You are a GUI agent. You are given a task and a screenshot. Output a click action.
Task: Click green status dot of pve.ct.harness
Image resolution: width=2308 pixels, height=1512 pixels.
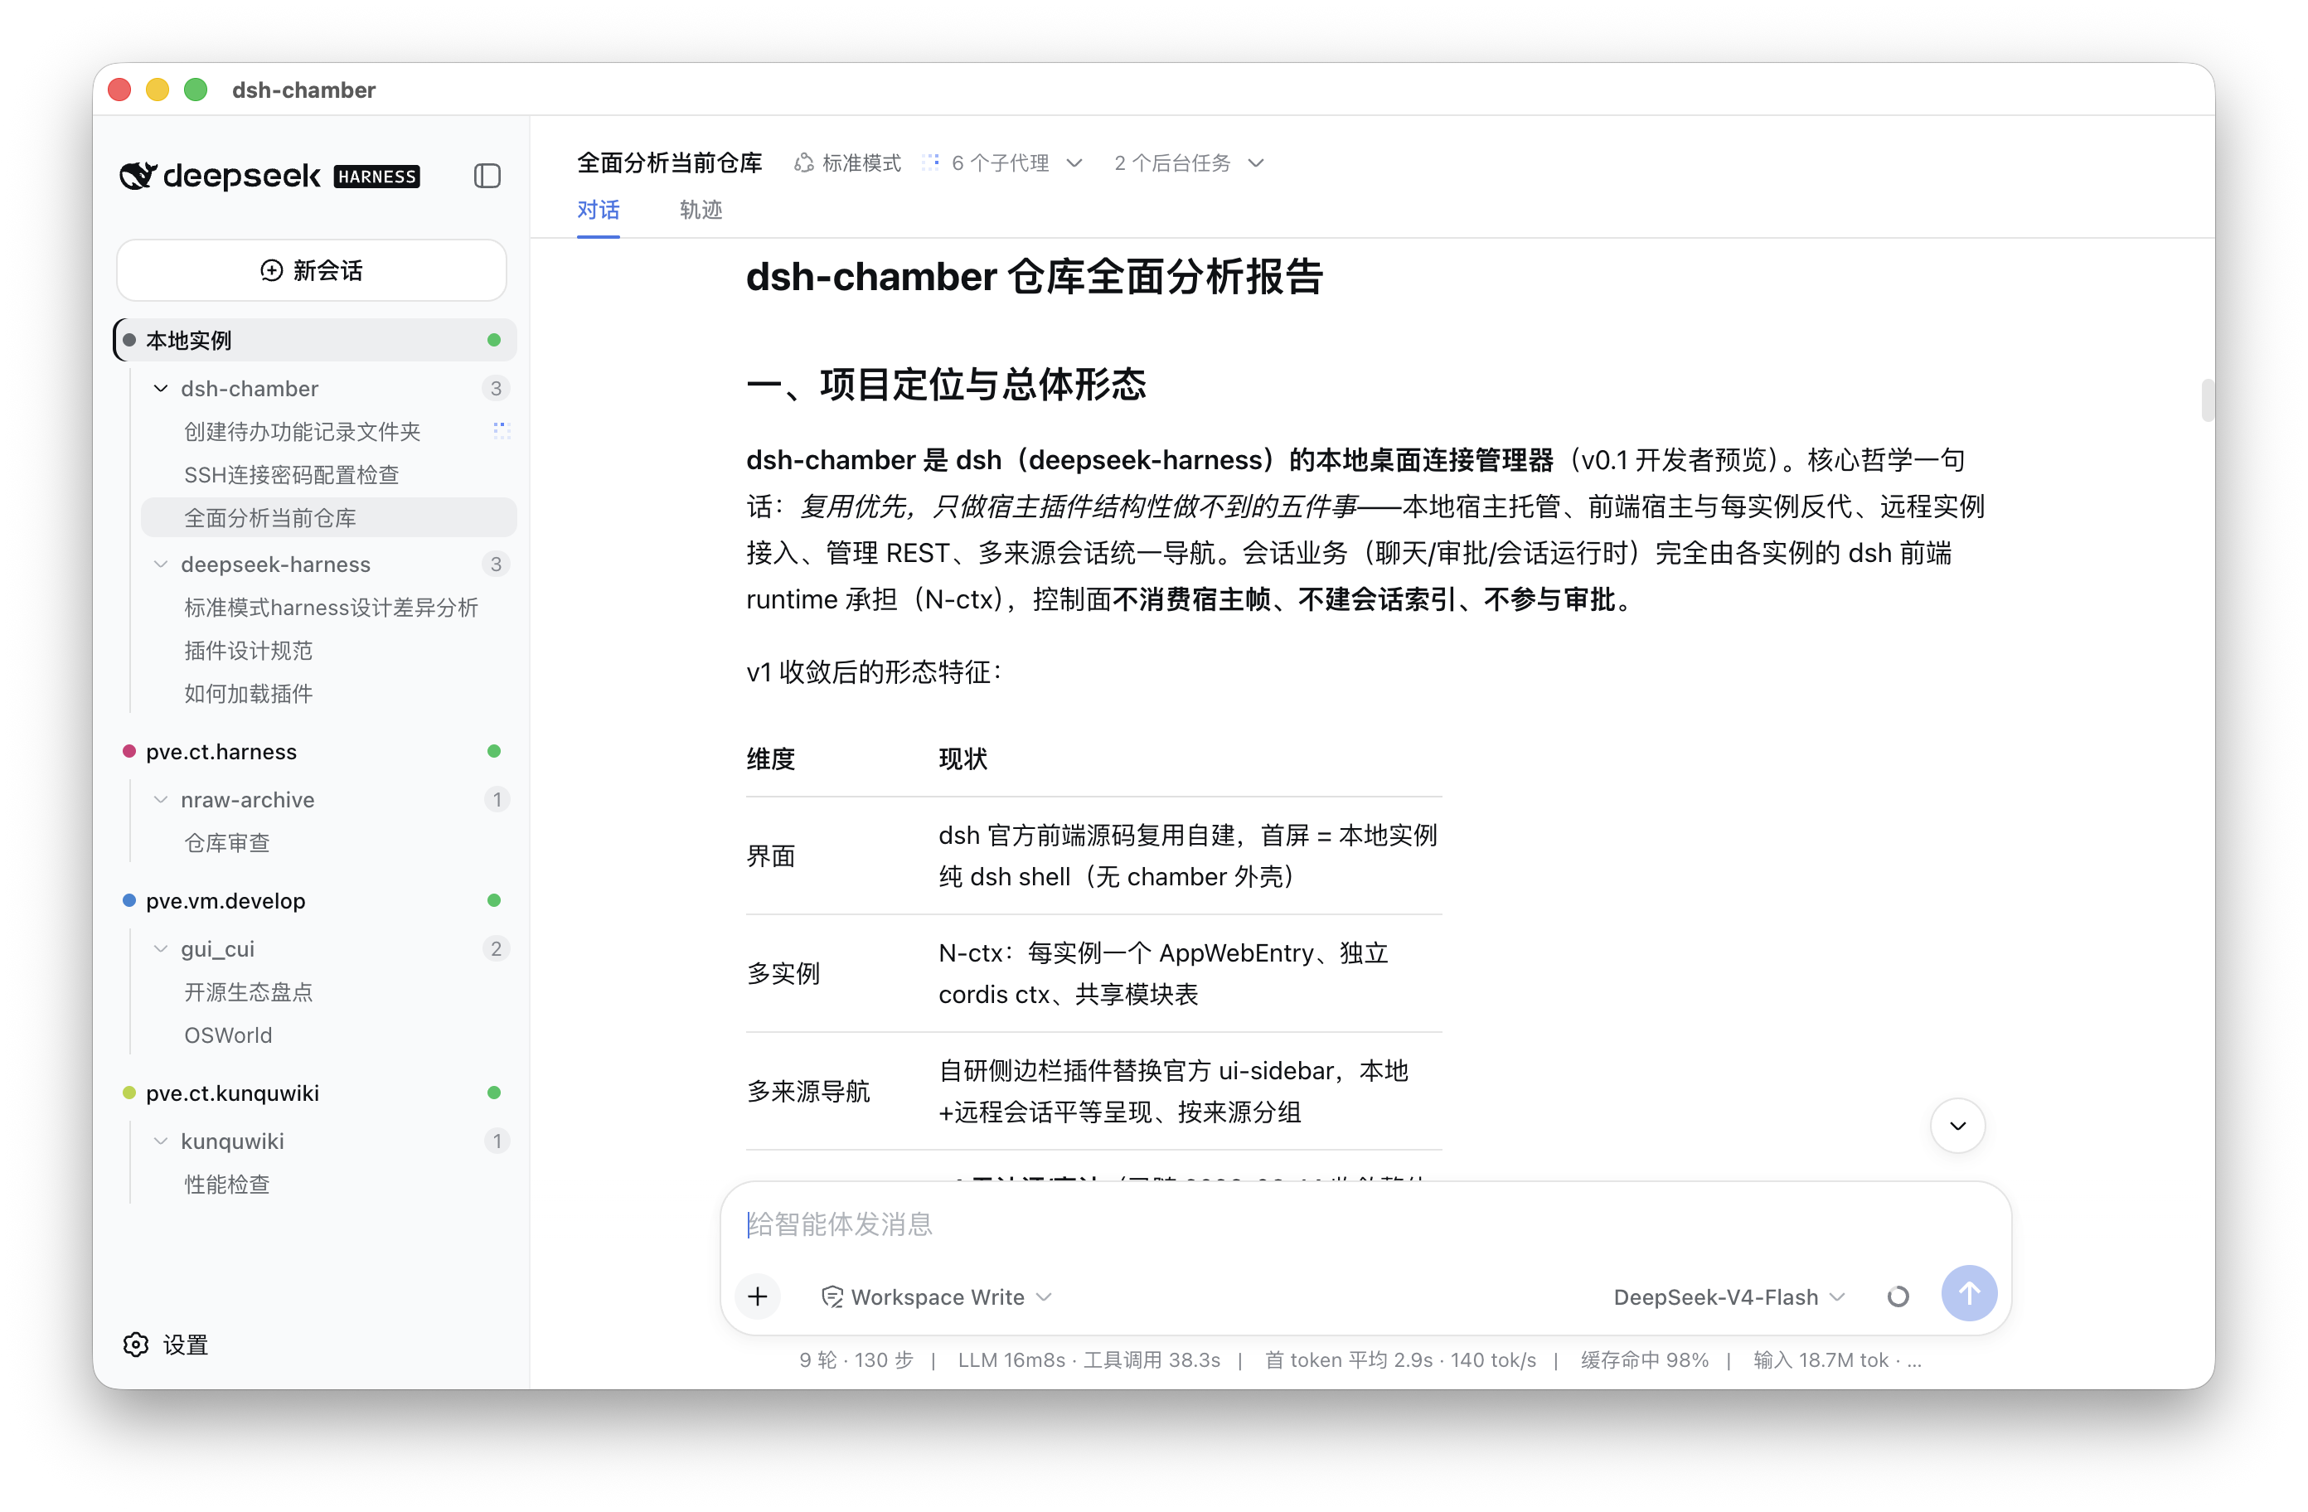click(493, 752)
